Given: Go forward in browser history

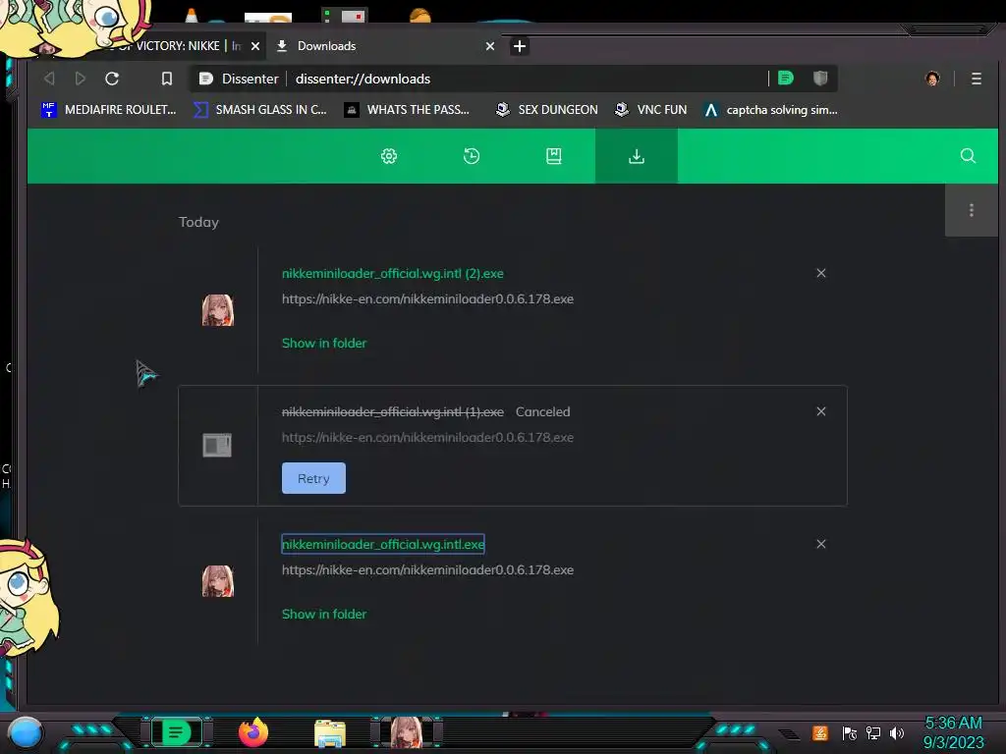Looking at the screenshot, I should click(81, 79).
